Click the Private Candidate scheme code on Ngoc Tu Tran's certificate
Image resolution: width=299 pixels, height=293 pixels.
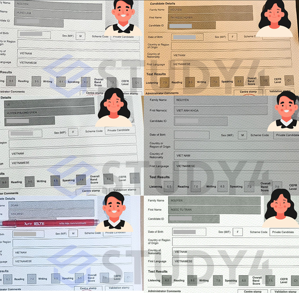point(284,232)
